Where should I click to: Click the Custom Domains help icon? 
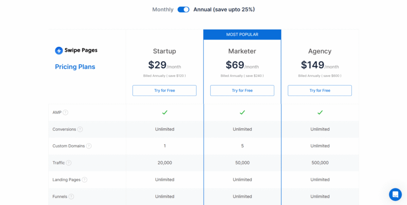[x=89, y=146]
